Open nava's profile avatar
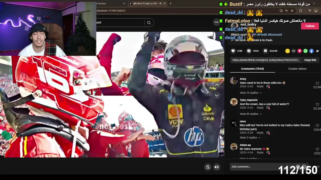The width and height of the screenshot is (321, 180). (234, 123)
